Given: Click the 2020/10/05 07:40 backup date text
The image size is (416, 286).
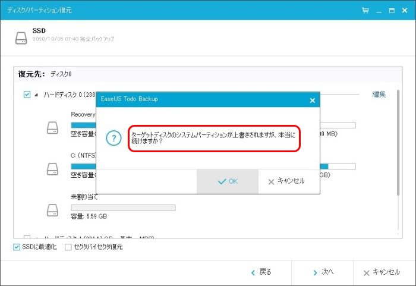Looking at the screenshot, I should (73, 39).
